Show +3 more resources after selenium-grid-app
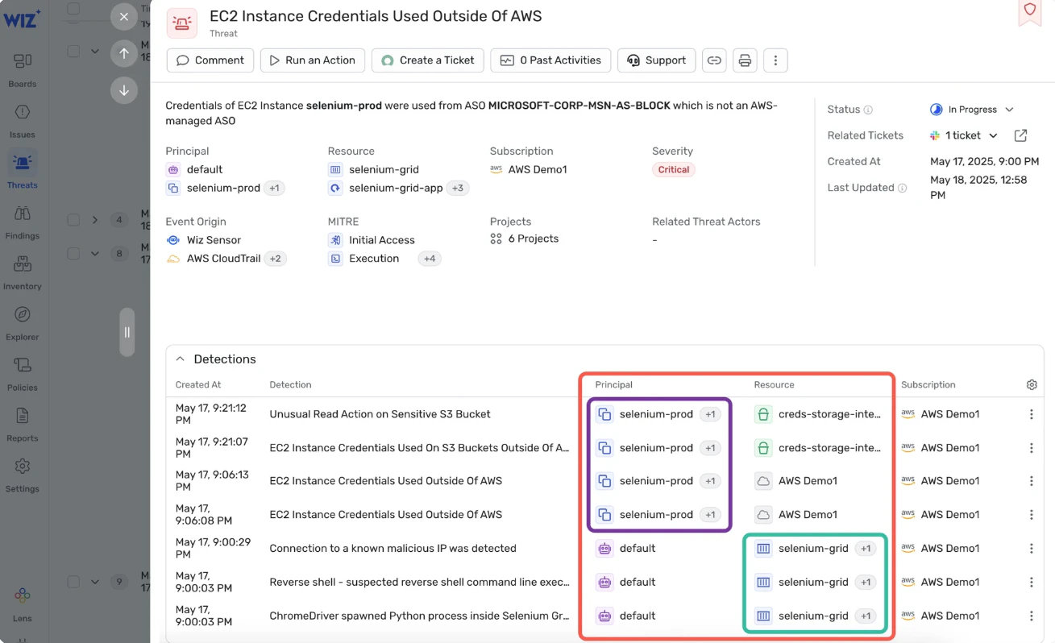This screenshot has width=1055, height=643. [458, 189]
